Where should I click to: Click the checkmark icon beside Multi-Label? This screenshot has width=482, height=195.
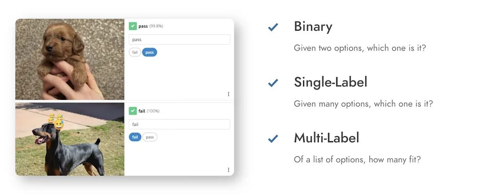tap(273, 138)
